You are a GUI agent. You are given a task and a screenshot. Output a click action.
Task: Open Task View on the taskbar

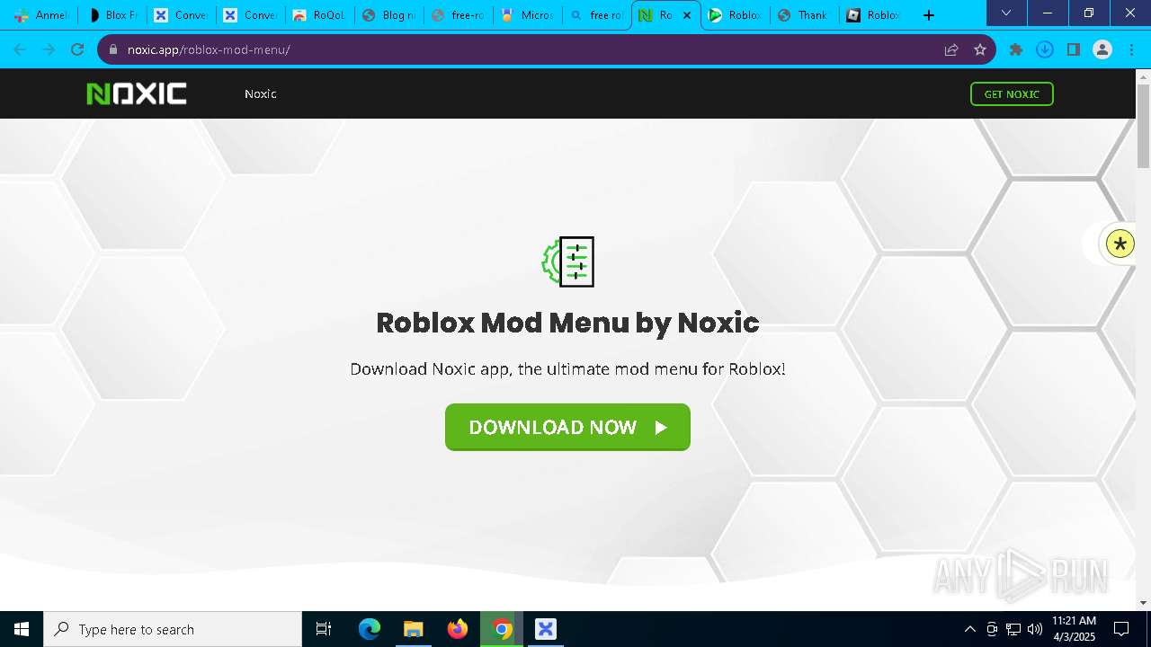324,629
